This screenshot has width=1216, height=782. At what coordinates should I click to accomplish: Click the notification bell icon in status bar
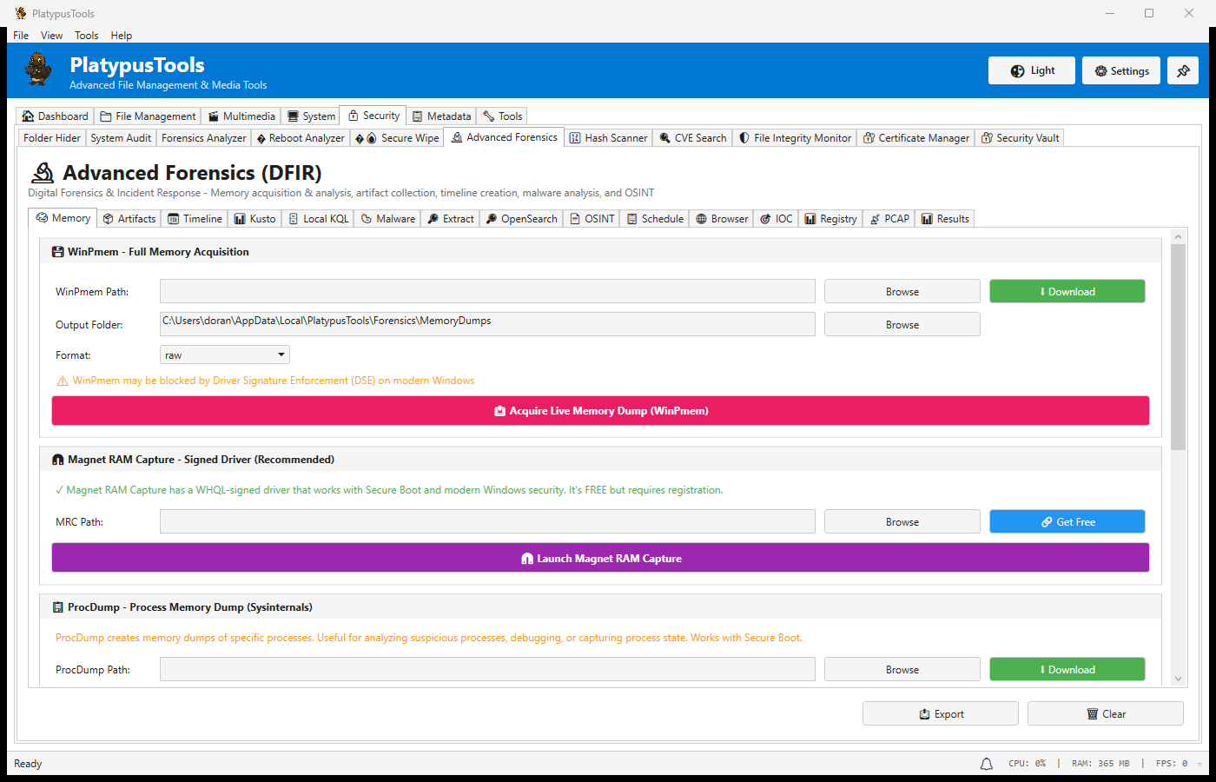(986, 764)
